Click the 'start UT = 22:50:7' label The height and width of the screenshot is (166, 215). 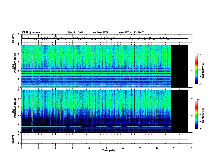click(131, 33)
